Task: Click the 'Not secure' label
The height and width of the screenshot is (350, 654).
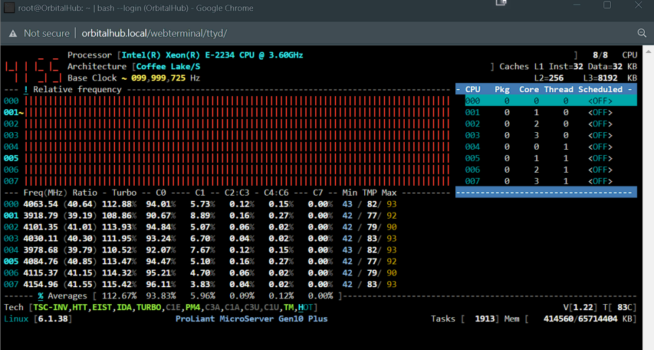Action: click(46, 33)
